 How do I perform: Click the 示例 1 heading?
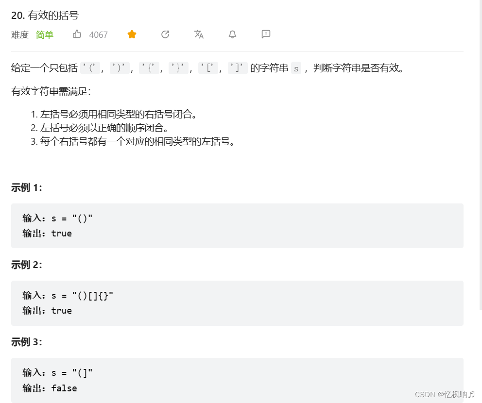tap(25, 188)
